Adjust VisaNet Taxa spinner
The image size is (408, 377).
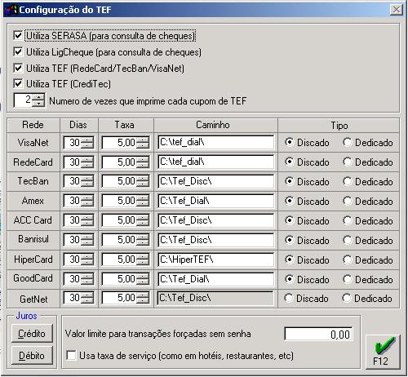coord(143,143)
